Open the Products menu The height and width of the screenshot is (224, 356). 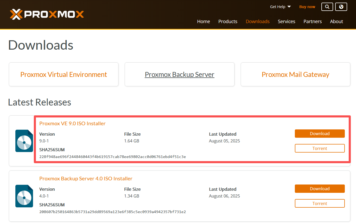pyautogui.click(x=228, y=22)
